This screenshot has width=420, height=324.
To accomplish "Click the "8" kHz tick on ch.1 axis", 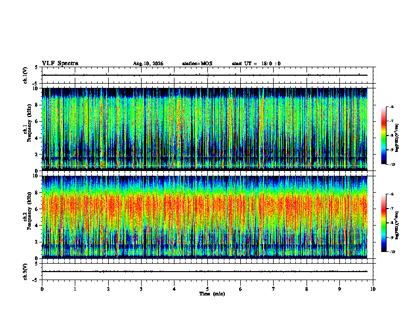I will pyautogui.click(x=38, y=105).
